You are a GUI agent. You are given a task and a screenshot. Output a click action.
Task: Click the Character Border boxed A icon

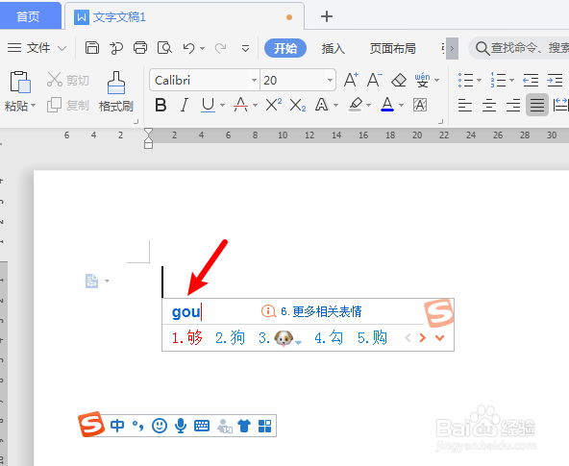click(420, 105)
